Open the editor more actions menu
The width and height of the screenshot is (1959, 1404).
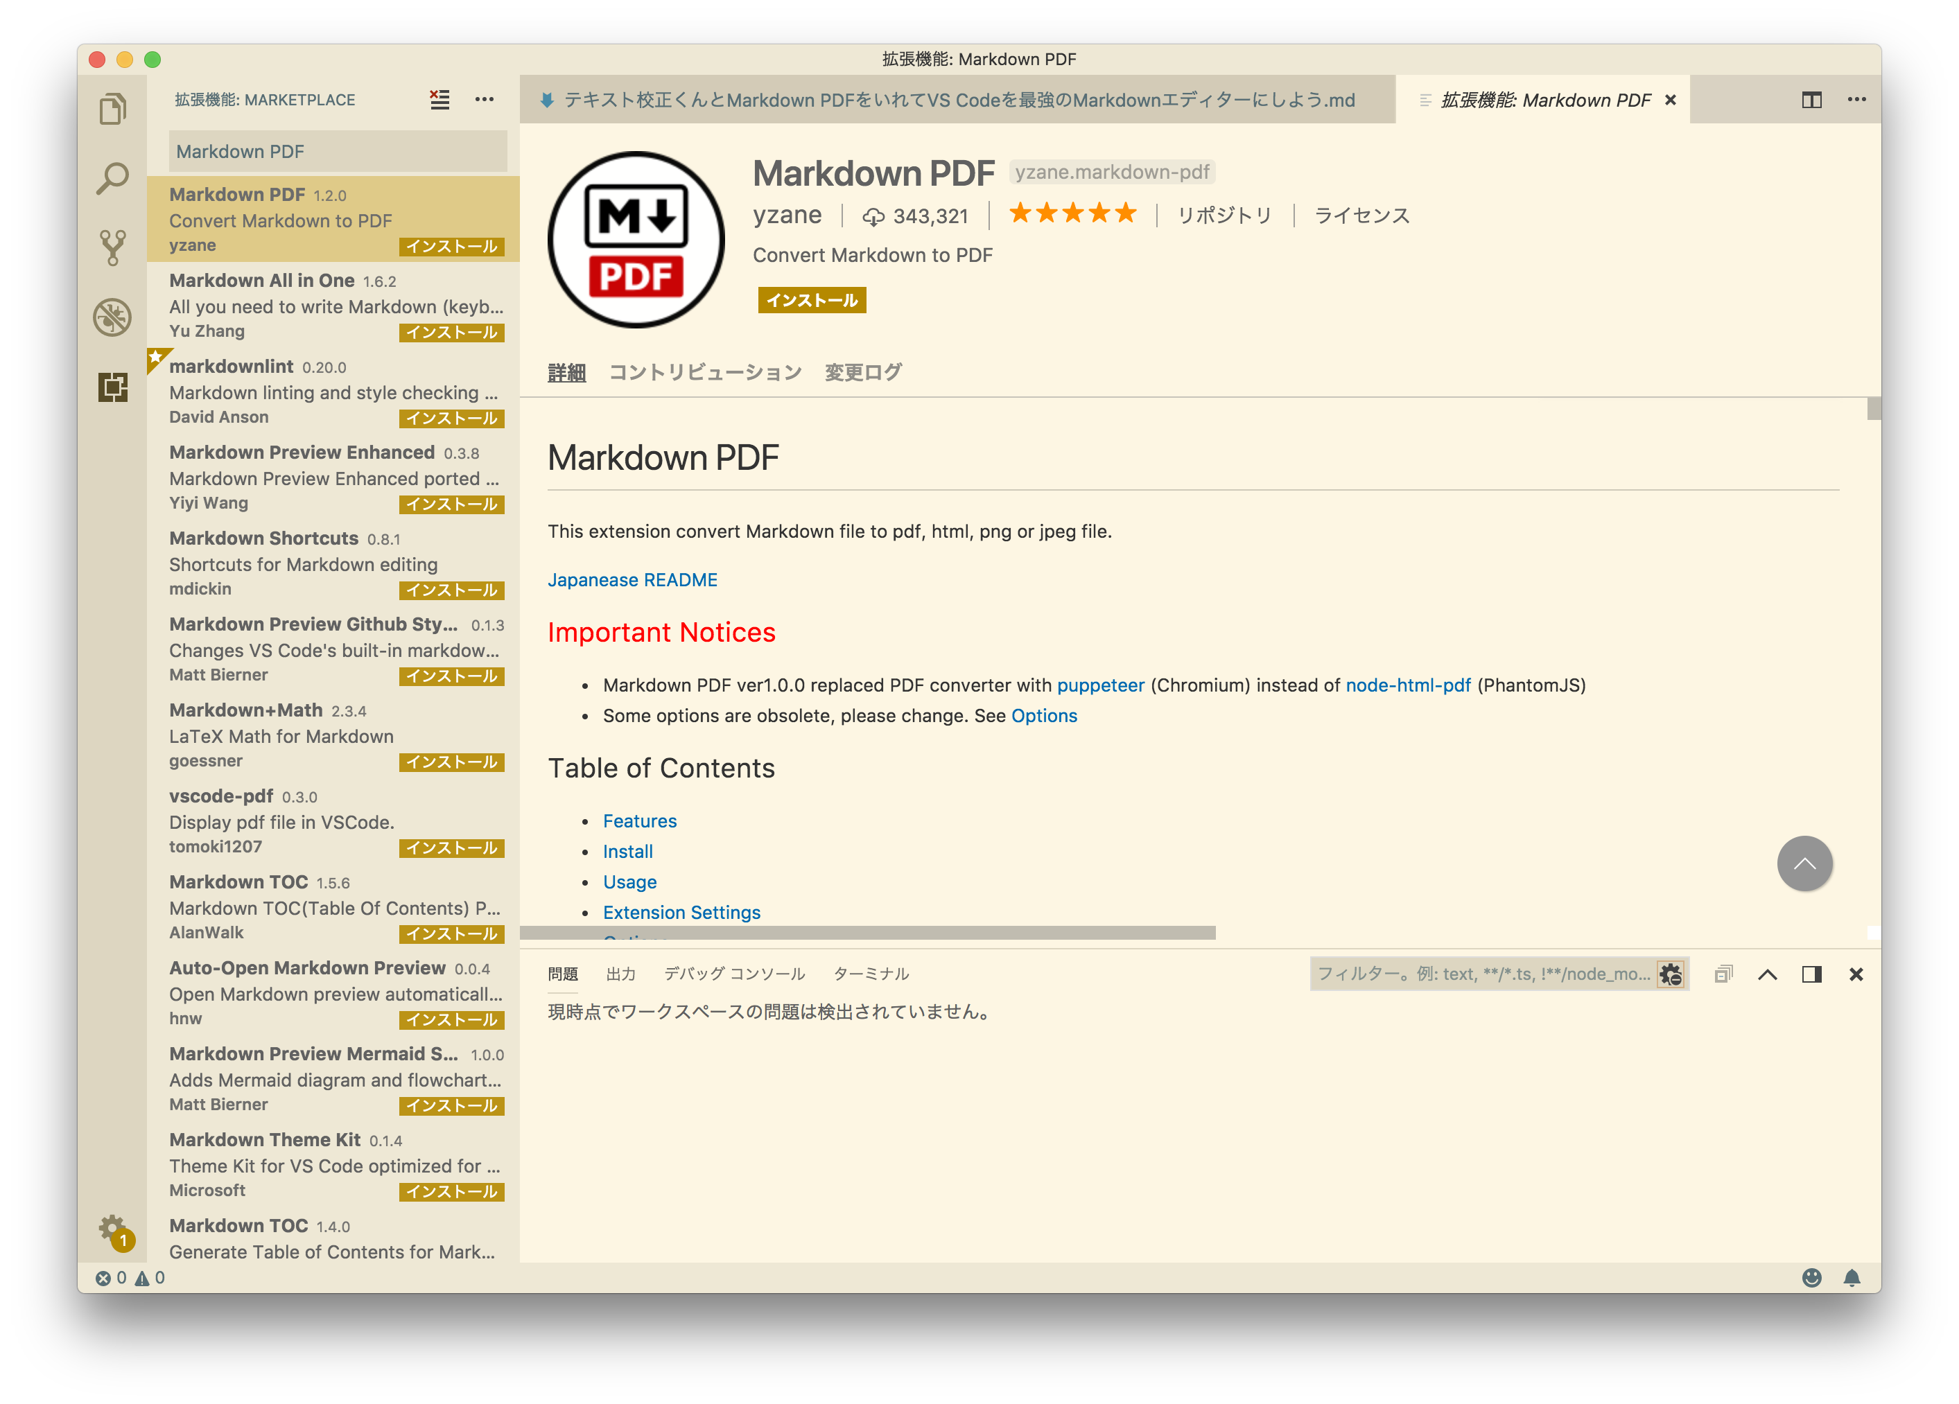pos(1857,99)
